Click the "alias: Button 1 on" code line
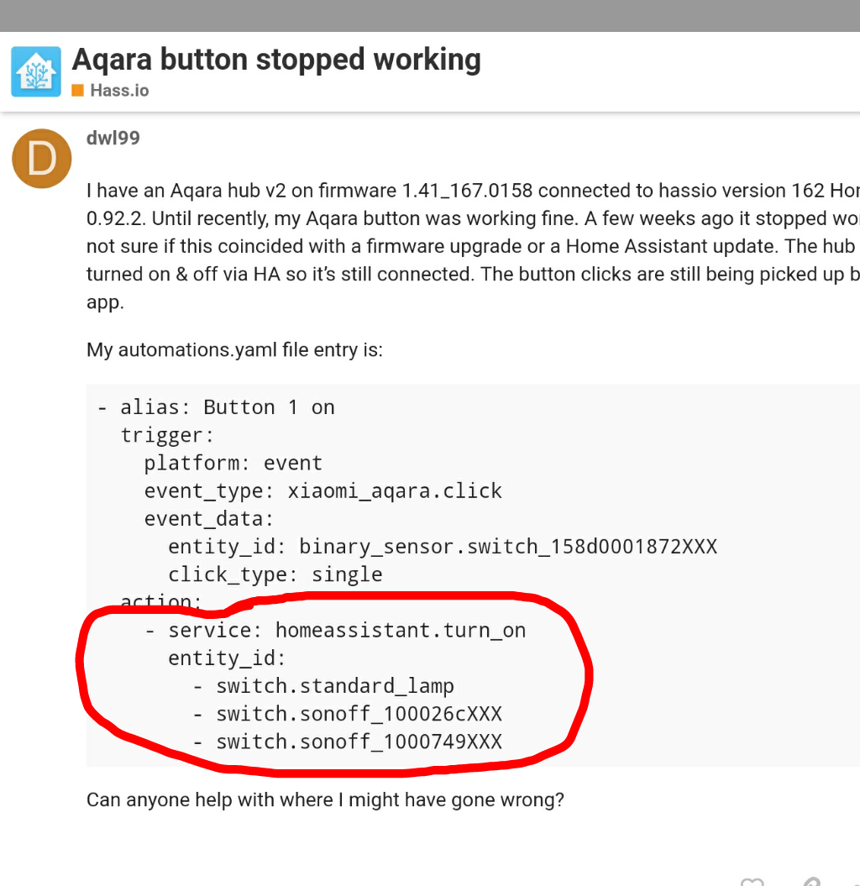Viewport: 860px width, 886px height. (227, 407)
